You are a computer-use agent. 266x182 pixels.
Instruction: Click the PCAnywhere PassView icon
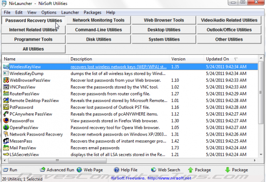6,114
